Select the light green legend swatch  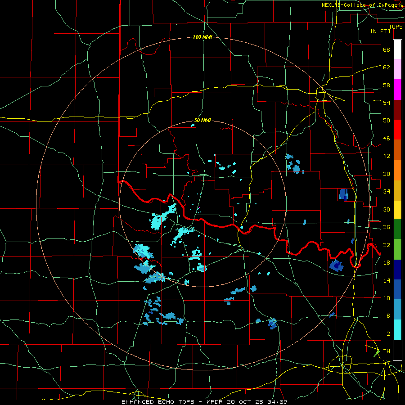tap(397, 249)
